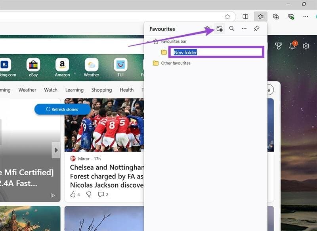Open the Amazon quick link

[x=62, y=68]
